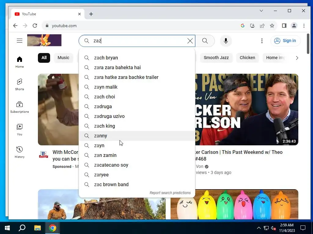
Task: Click the install app icon in address bar
Action: tap(252, 26)
